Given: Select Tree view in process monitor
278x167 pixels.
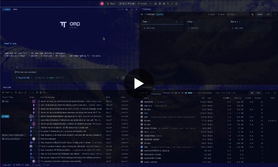Looking at the screenshot, I should pos(259,93).
